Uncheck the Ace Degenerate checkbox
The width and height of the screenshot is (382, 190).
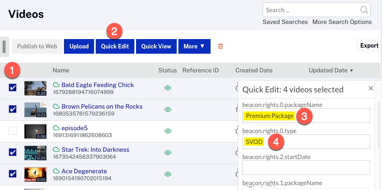pos(13,174)
